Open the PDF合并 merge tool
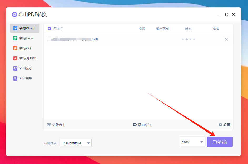The height and width of the screenshot is (164, 248). pos(25,78)
